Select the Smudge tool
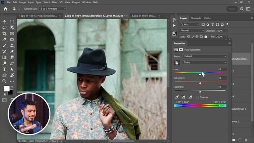The image size is (254, 143). pos(12,57)
